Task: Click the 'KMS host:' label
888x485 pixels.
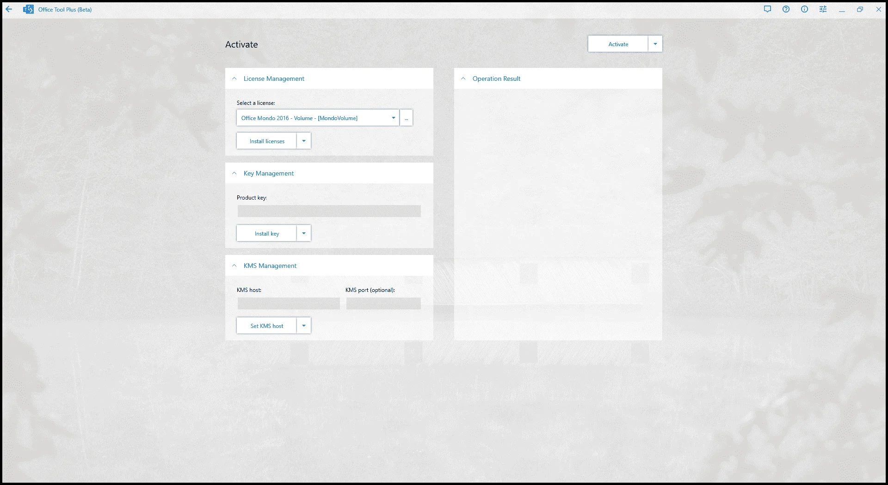Action: (x=249, y=290)
